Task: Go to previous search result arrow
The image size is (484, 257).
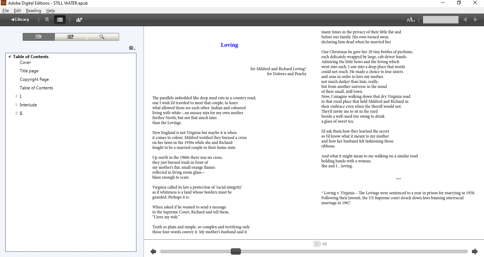Action: (x=465, y=20)
